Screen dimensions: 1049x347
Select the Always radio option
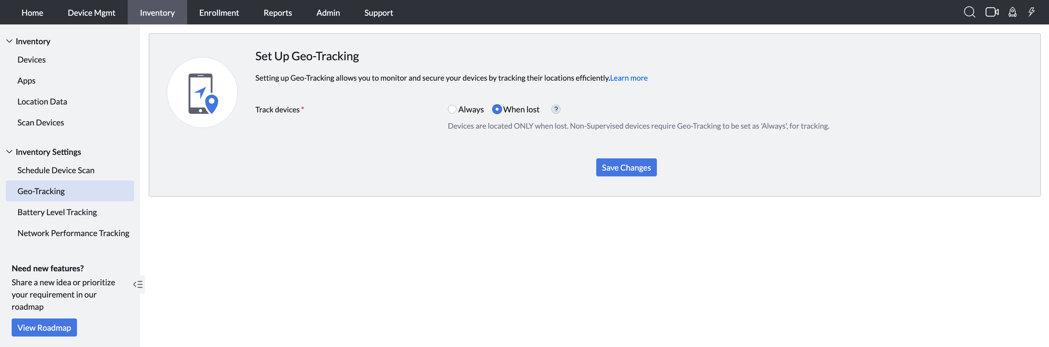point(452,109)
